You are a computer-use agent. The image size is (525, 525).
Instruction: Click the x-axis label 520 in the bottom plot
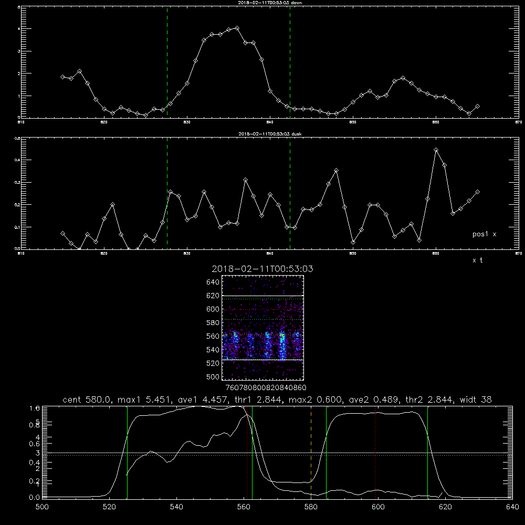click(109, 507)
